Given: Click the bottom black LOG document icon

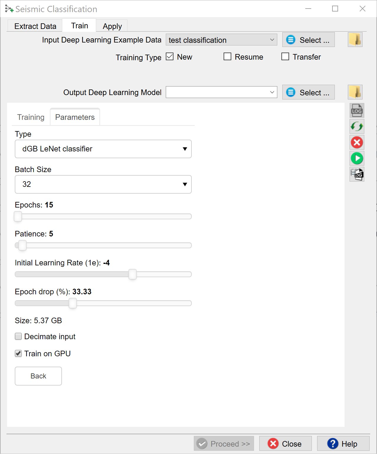Looking at the screenshot, I should pyautogui.click(x=357, y=174).
